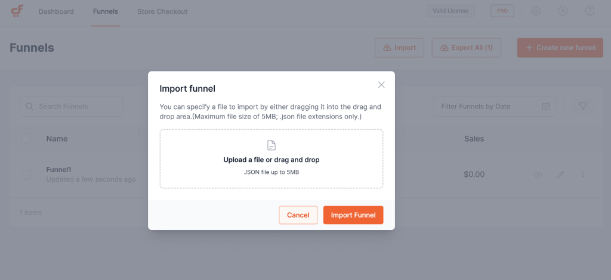Click the calendar icon in date filter
Viewport: 611px width, 280px height.
(x=546, y=107)
